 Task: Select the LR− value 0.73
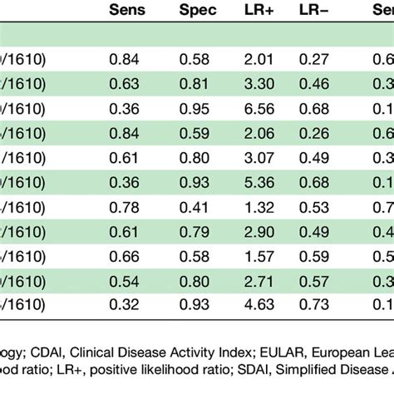click(x=314, y=304)
